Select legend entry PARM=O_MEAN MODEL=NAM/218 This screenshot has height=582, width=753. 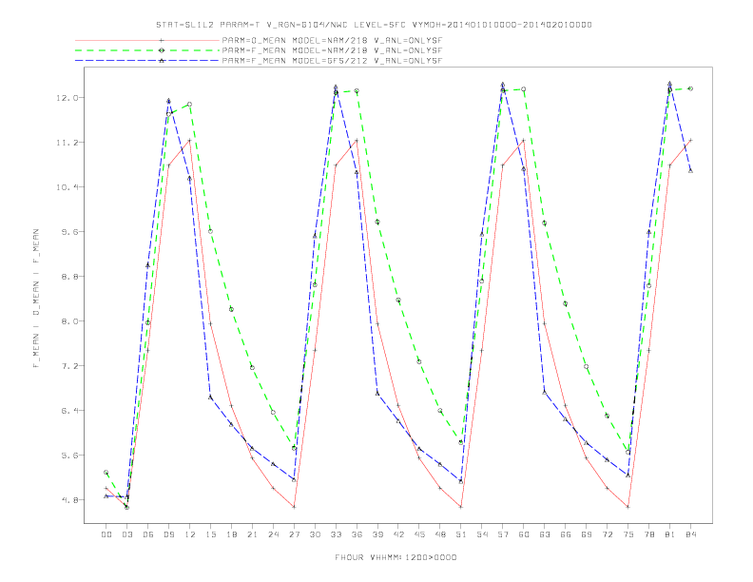click(332, 40)
